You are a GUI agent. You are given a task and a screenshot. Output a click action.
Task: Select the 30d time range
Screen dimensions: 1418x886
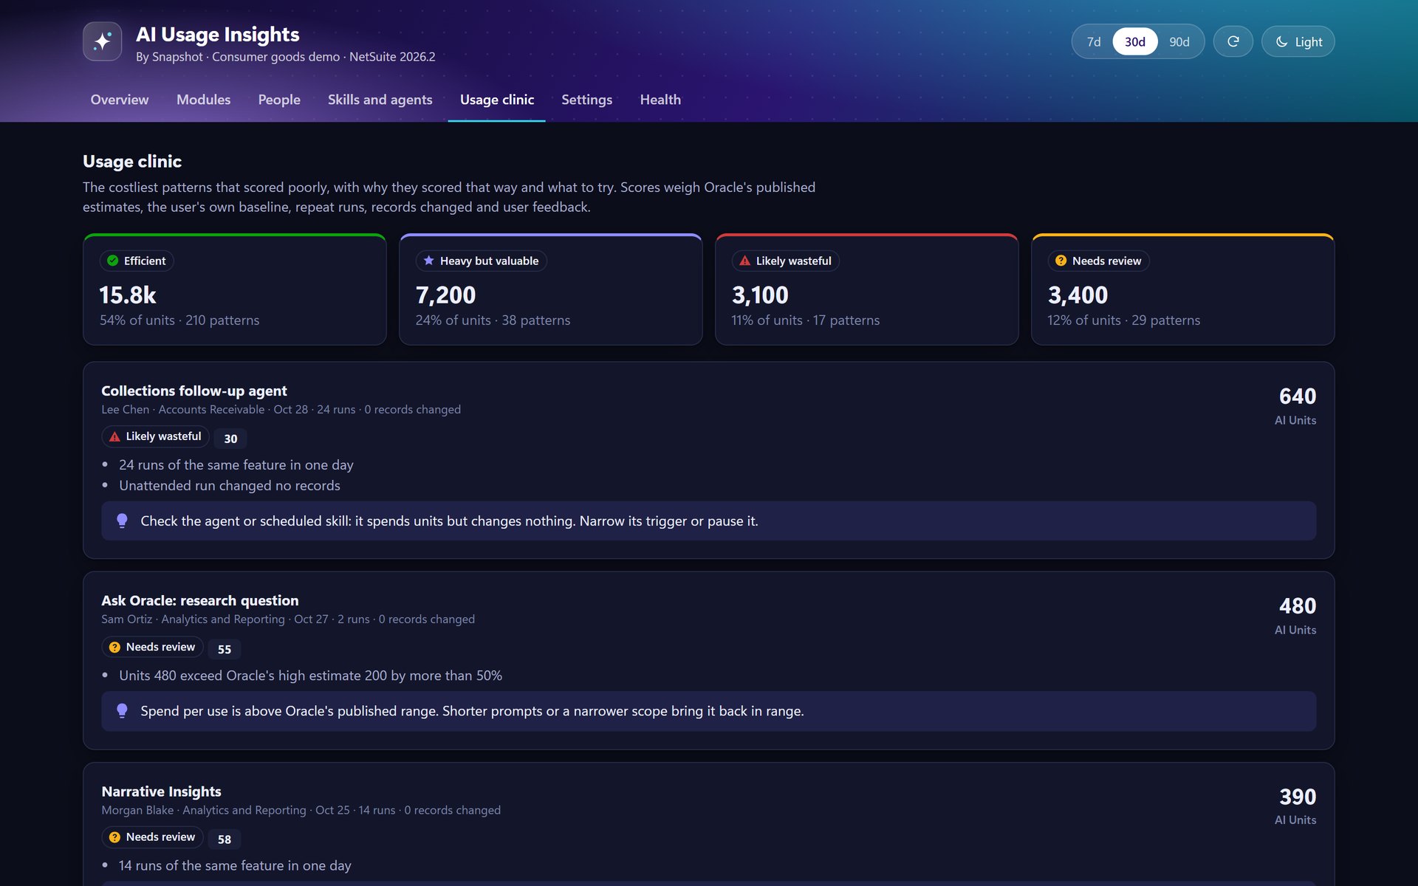[x=1134, y=41]
